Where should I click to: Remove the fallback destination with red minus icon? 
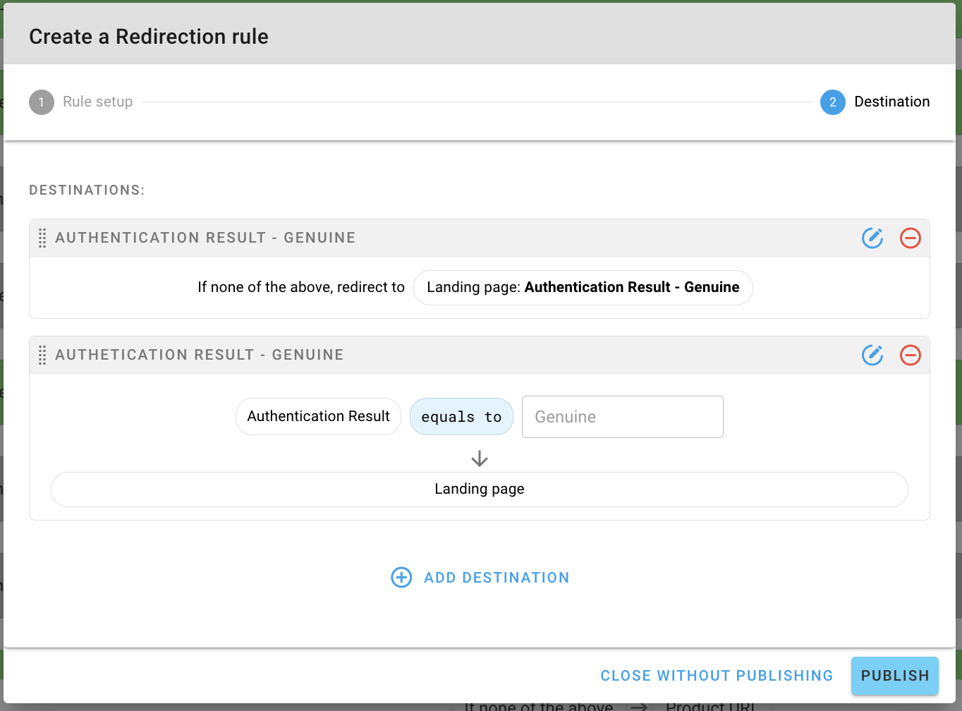coord(910,238)
